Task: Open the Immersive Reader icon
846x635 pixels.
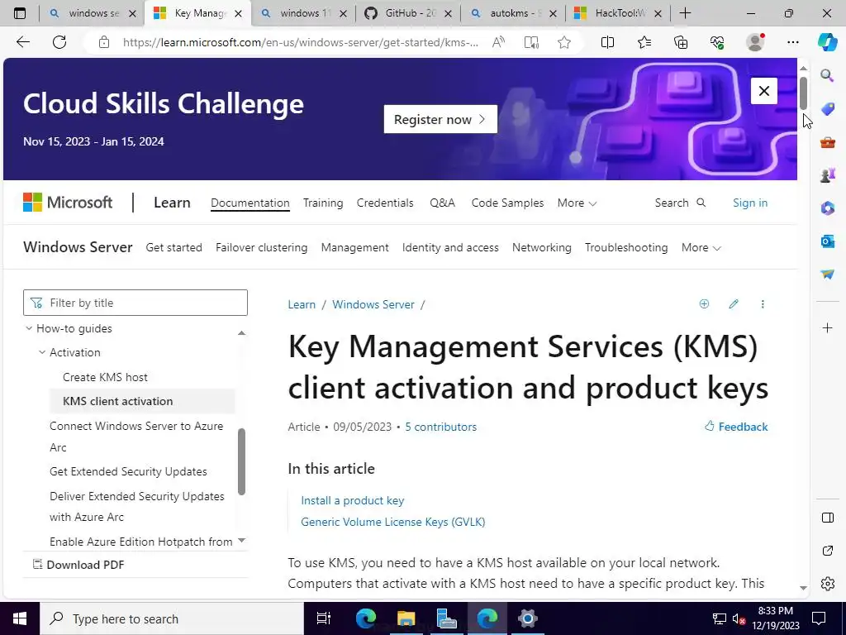Action: [x=531, y=42]
